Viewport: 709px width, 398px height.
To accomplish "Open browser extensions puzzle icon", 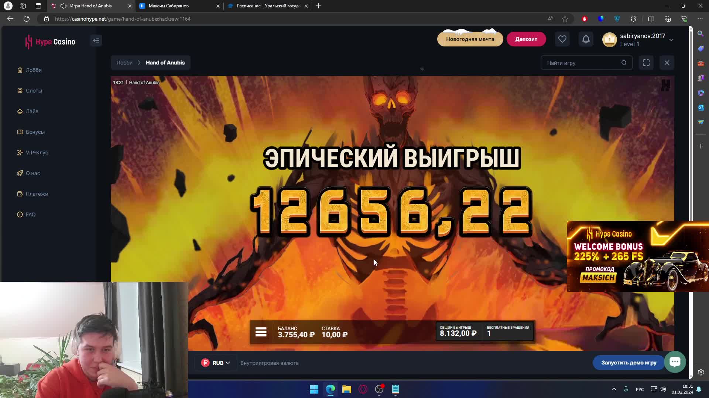I will click(633, 19).
